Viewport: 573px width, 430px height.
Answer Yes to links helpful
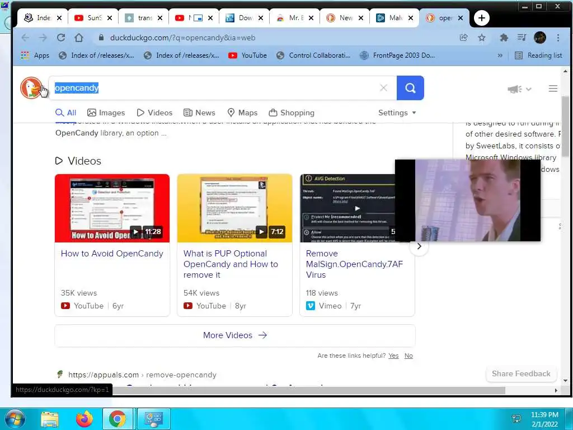tap(393, 356)
